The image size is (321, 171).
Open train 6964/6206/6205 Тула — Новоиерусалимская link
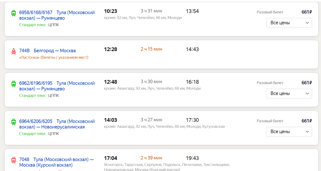point(57,124)
